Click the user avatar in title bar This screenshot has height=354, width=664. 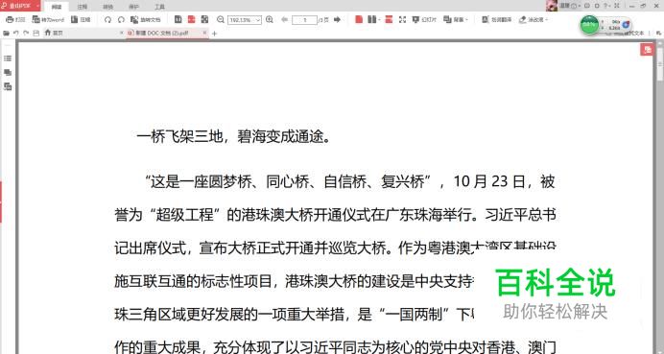552,6
